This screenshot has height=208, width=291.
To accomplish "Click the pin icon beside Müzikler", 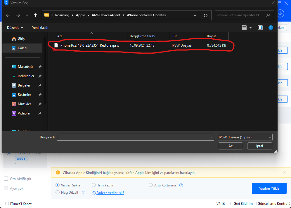I will [40, 104].
